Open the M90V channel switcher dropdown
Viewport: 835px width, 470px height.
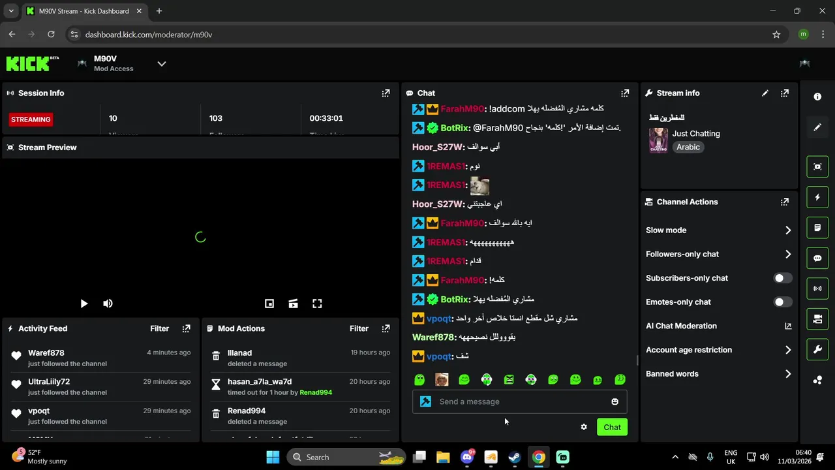tap(162, 63)
